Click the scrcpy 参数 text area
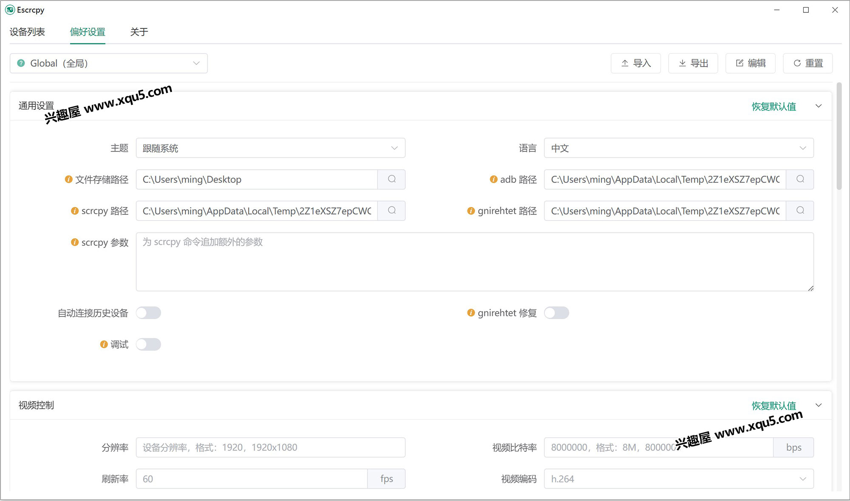This screenshot has width=850, height=501. [x=475, y=262]
